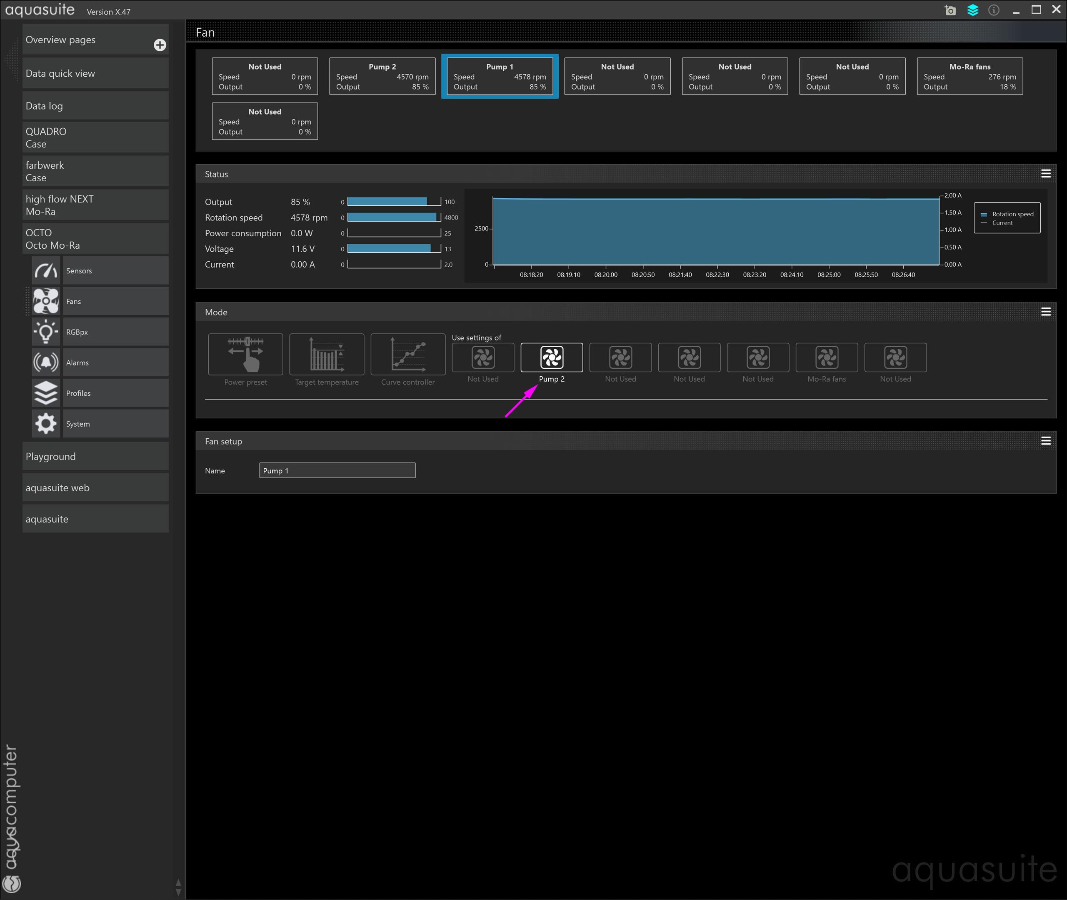
Task: Add a new overview page with plus icon
Action: 160,45
